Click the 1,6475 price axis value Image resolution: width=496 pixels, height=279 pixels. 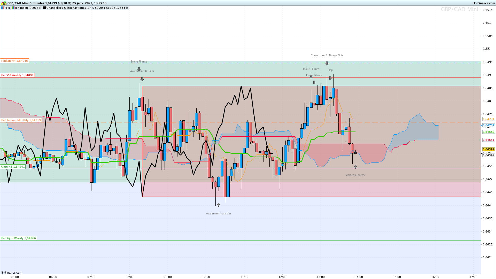click(488, 114)
